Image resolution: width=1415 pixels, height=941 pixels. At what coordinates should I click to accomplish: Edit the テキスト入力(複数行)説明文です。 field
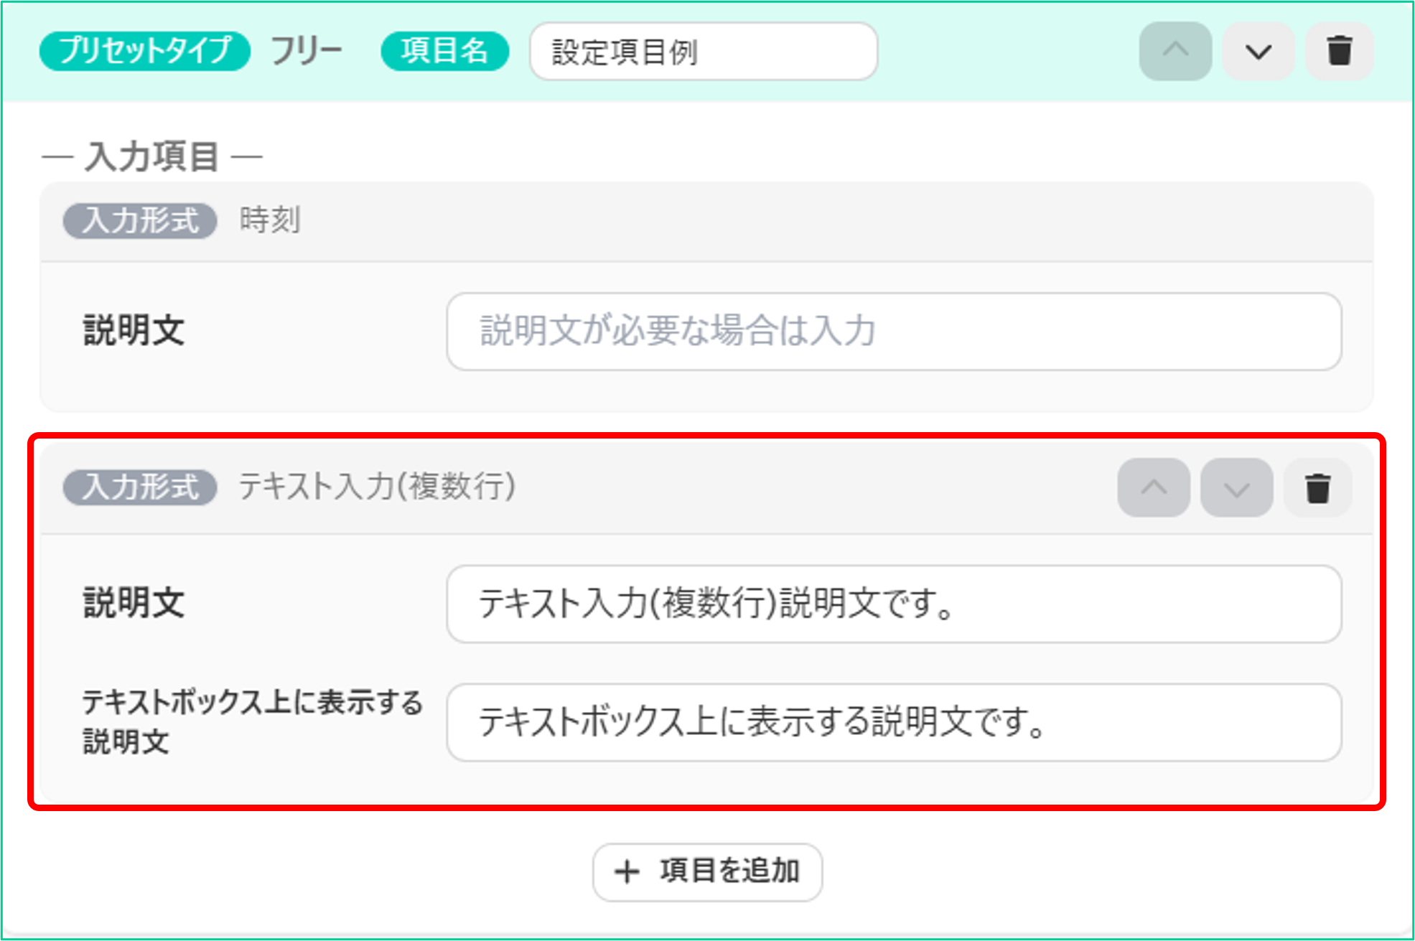click(894, 604)
